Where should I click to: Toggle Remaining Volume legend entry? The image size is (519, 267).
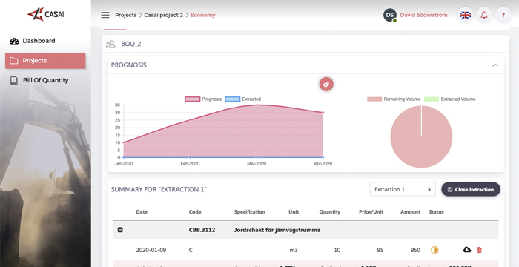point(394,99)
